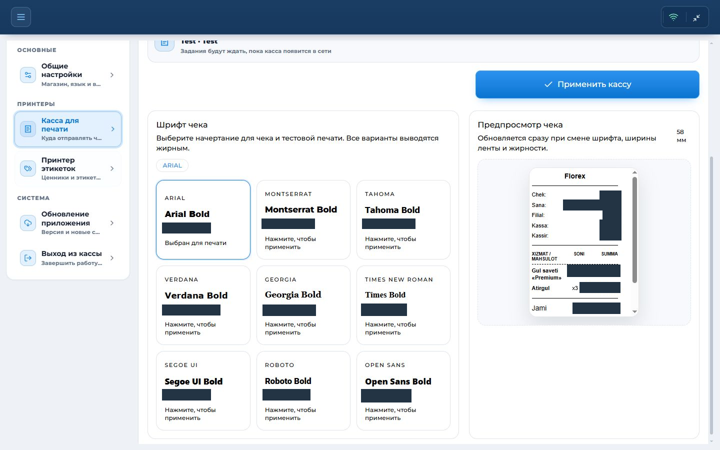The width and height of the screenshot is (720, 450).
Task: Click the receipt icon beside Касса для печати
Action: pos(28,129)
